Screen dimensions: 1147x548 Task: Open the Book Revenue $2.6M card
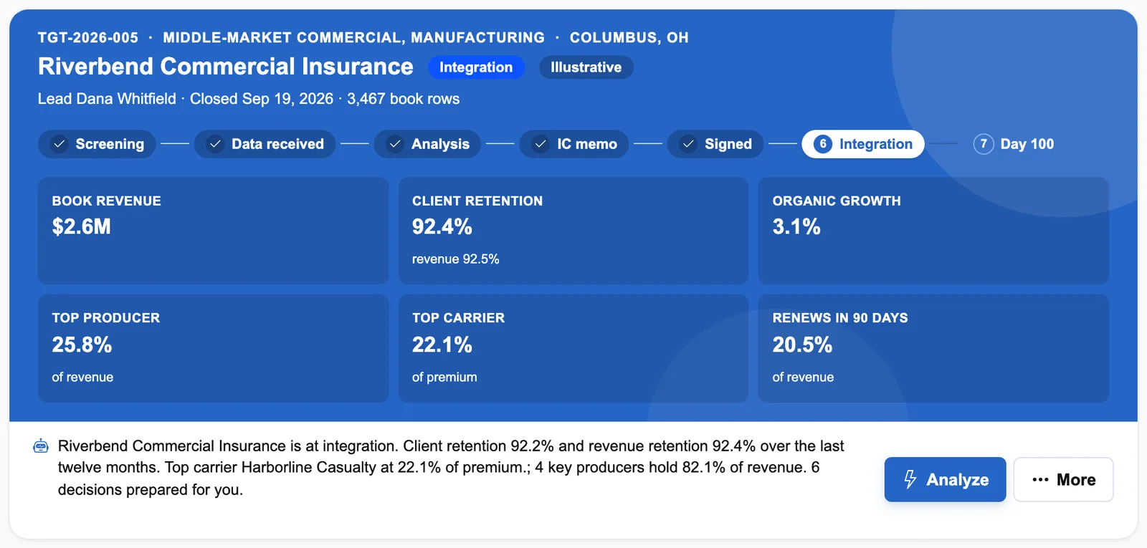pyautogui.click(x=213, y=231)
